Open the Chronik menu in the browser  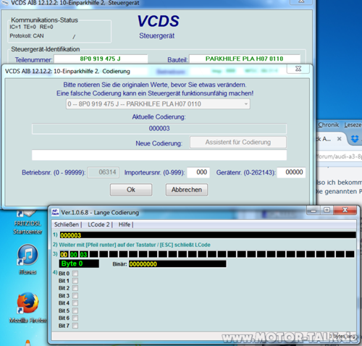click(329, 125)
